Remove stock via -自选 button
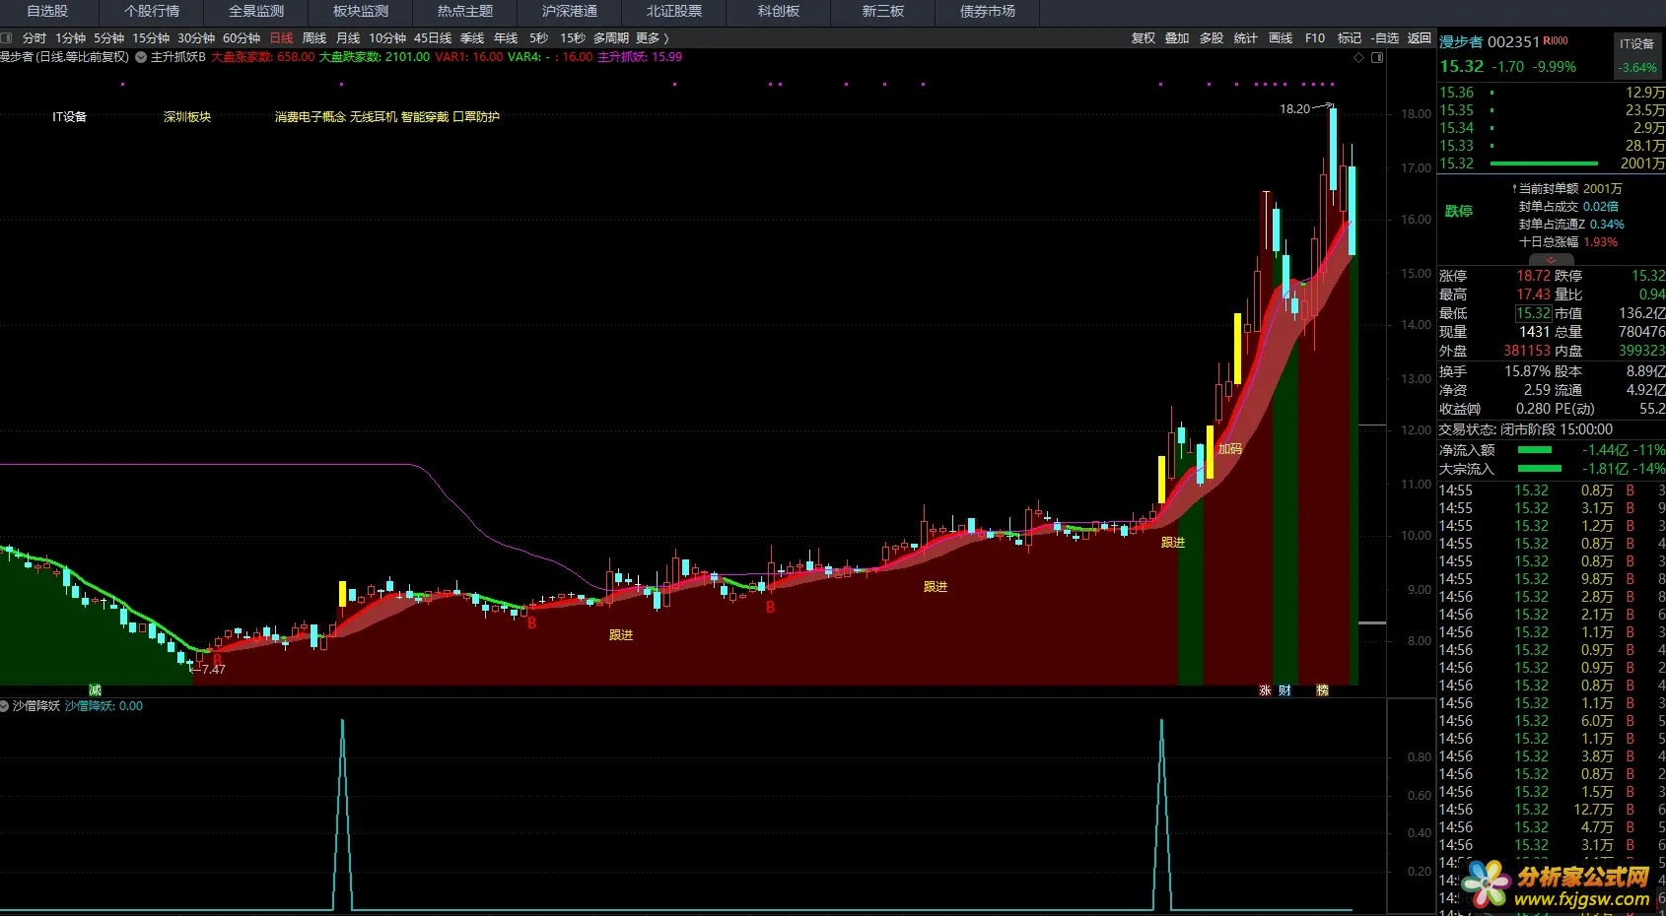Image resolution: width=1666 pixels, height=916 pixels. [1385, 38]
